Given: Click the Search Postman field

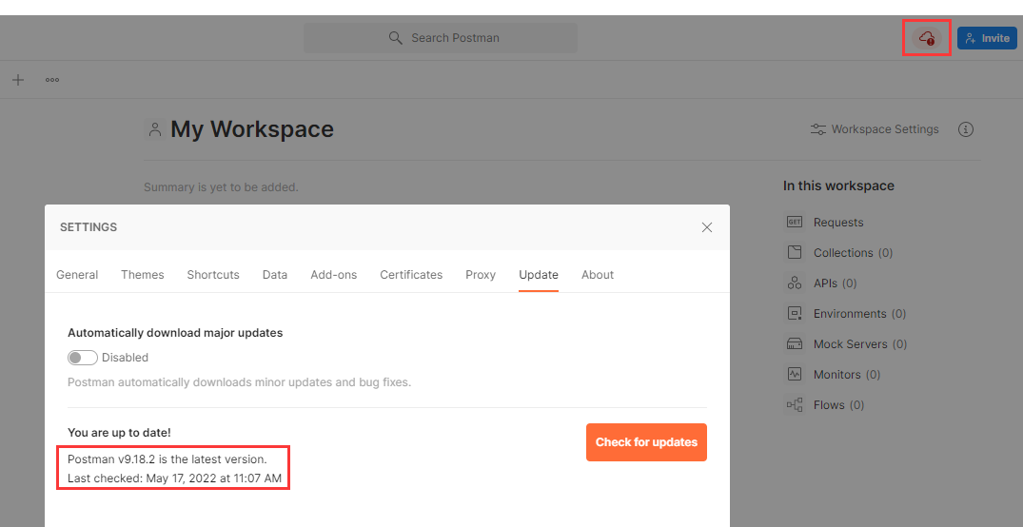Looking at the screenshot, I should coord(441,38).
